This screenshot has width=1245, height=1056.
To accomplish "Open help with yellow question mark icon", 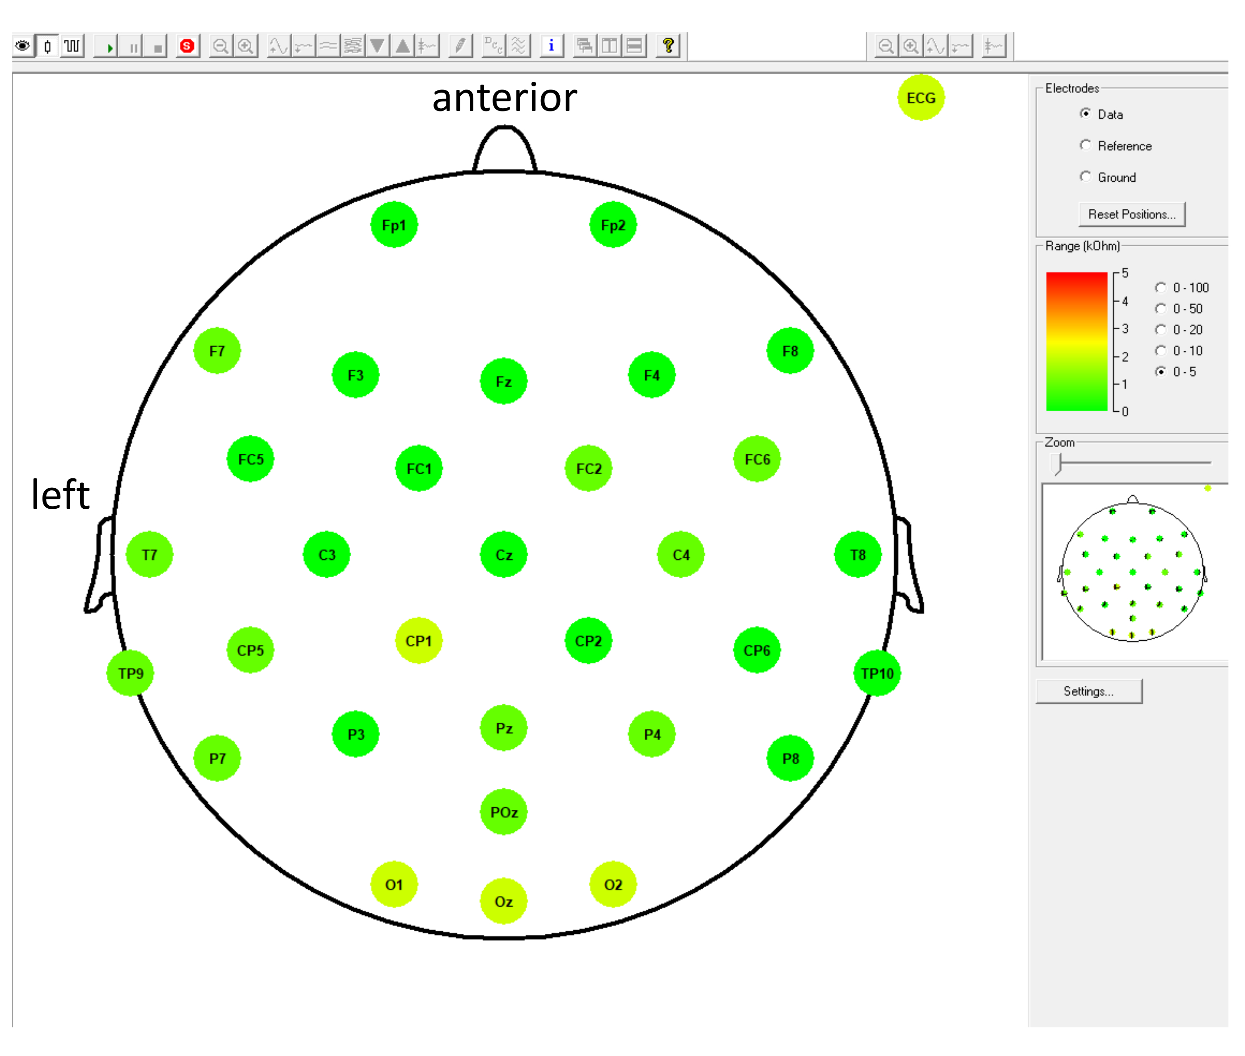I will click(668, 46).
